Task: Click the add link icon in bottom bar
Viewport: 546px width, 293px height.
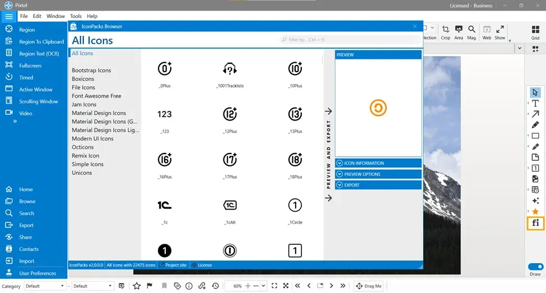Action: tap(202, 286)
